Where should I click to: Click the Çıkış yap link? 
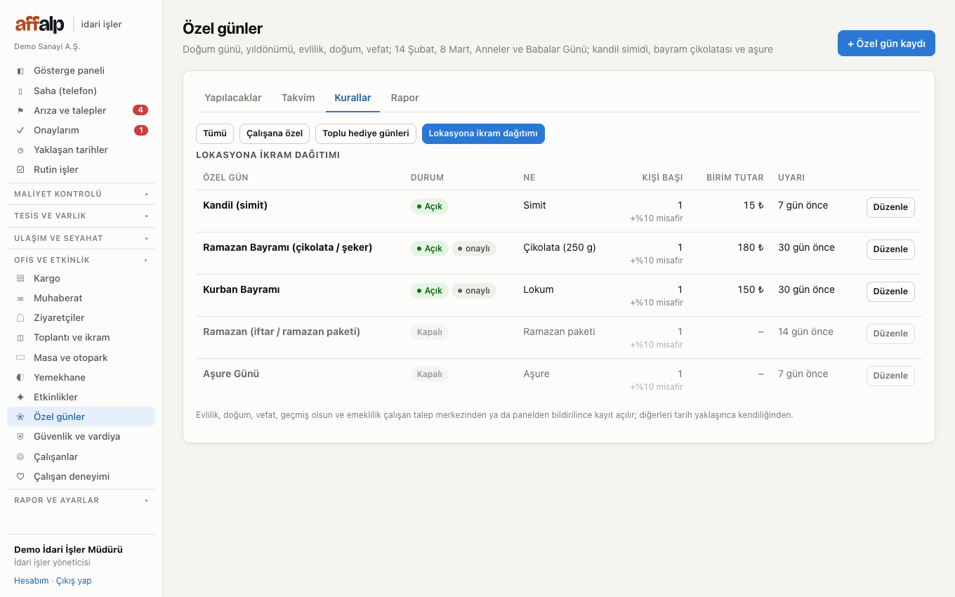coord(74,581)
